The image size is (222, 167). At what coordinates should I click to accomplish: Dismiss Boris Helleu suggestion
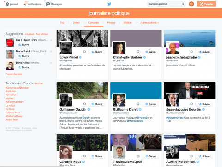pyautogui.click(x=51, y=63)
